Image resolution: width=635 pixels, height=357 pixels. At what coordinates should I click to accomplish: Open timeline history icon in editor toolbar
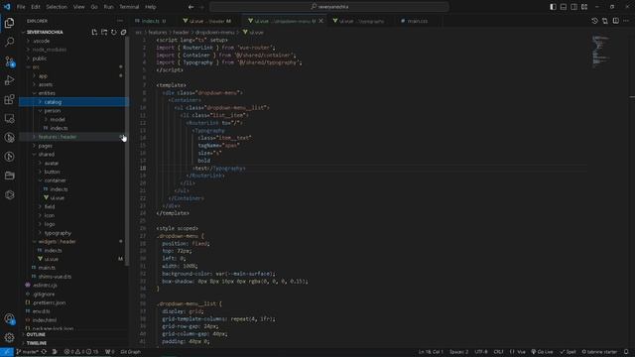tap(594, 21)
